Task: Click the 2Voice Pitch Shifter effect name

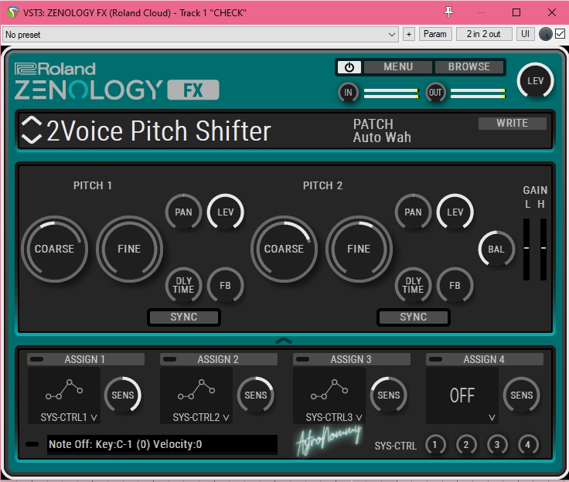Action: coord(159,131)
